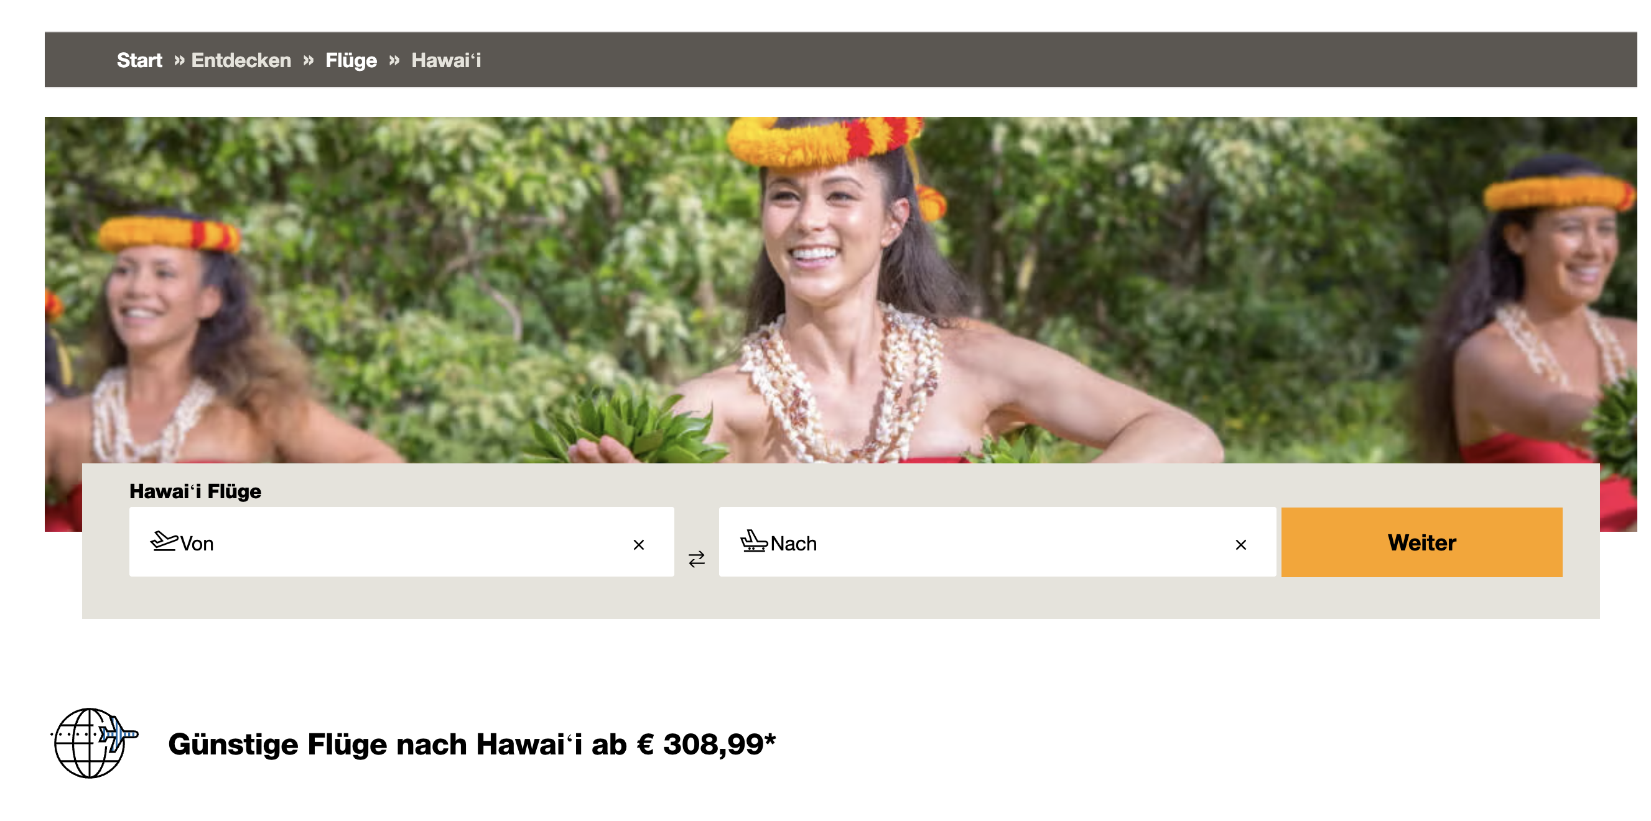Click the chevron separator after Entdecken
The image size is (1651, 821).
pos(309,60)
